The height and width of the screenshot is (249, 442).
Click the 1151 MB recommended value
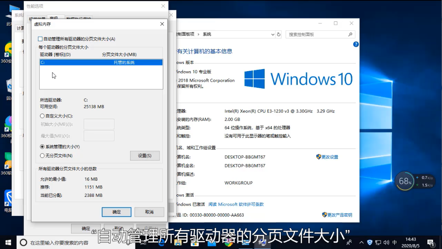(x=93, y=187)
